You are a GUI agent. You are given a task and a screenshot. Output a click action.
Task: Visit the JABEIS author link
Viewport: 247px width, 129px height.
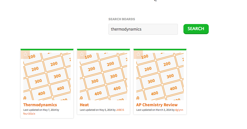pos(120,110)
